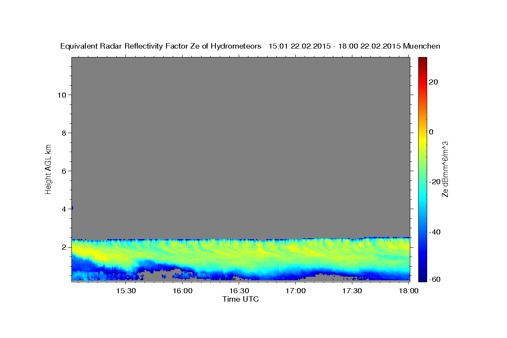Click the plot title 'Equivalent Radar Reflectivity Factor Ze of Hydrometeors'
The image size is (507, 338).
(x=161, y=46)
